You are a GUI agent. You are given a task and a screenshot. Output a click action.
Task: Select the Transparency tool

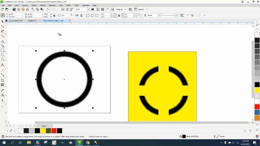(2, 85)
